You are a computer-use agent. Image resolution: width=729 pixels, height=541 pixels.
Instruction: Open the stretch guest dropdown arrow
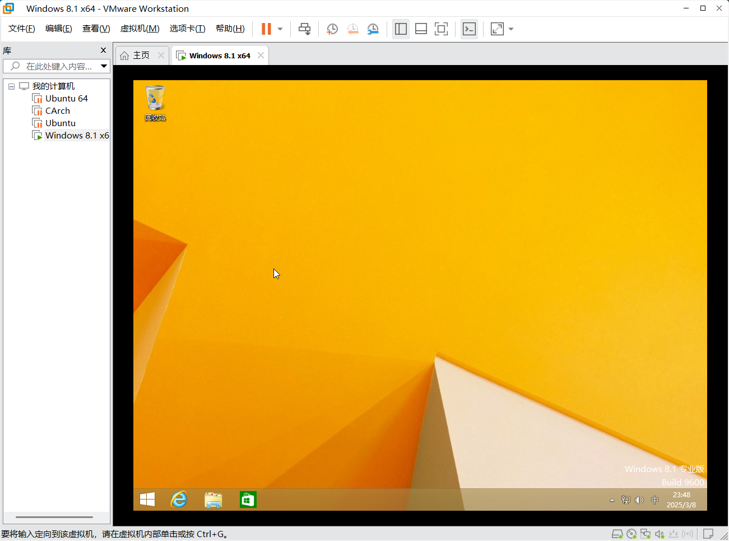point(511,29)
